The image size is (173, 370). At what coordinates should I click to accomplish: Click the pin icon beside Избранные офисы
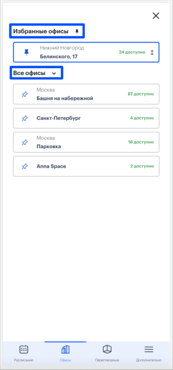click(x=77, y=31)
